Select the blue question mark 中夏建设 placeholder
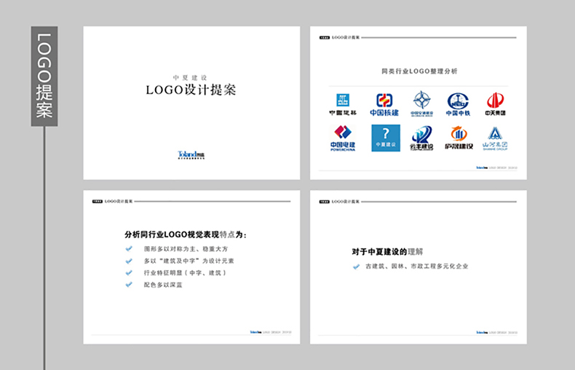575x370 pixels. 386,138
